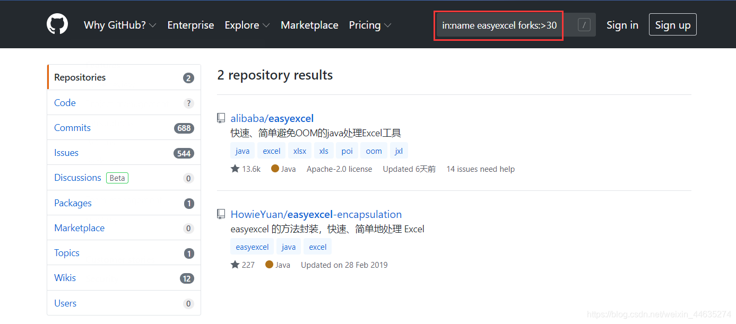Click the 12 wikis counter badge
This screenshot has width=736, height=324.
point(187,278)
